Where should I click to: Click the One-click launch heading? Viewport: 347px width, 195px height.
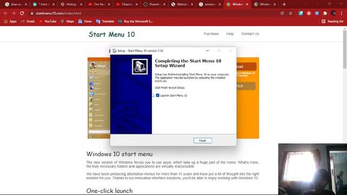(110, 191)
